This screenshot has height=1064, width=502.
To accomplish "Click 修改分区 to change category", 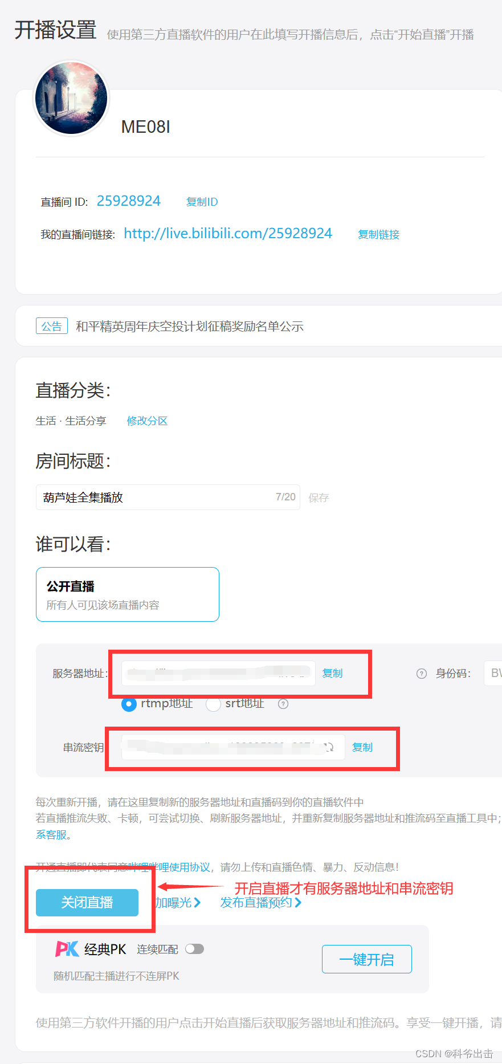I will tap(147, 421).
